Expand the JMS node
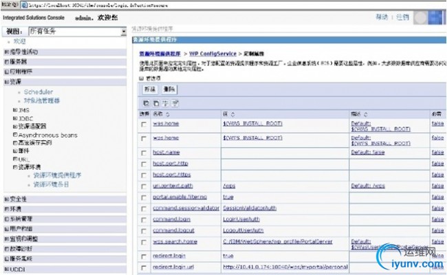Screen dimensions: 447x275 15,110
